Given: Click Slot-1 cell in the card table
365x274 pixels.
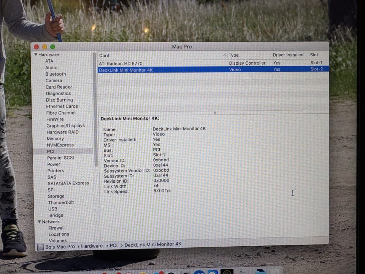Looking at the screenshot, I should click(x=316, y=63).
